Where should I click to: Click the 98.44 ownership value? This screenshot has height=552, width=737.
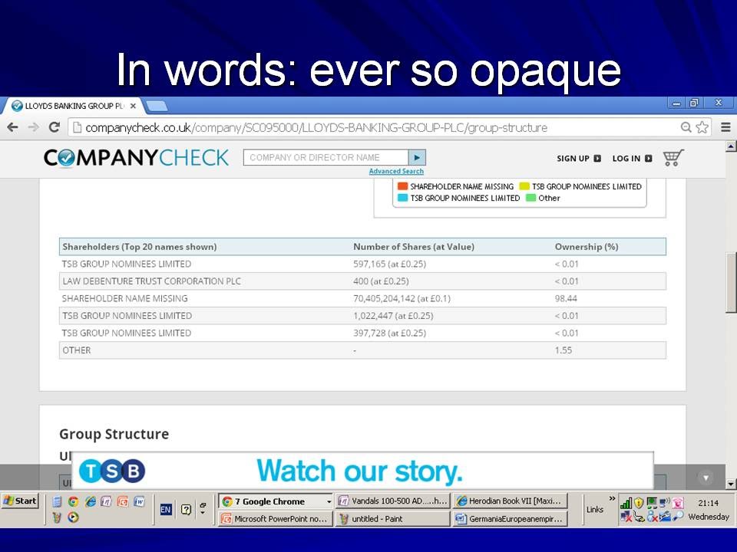tap(566, 298)
